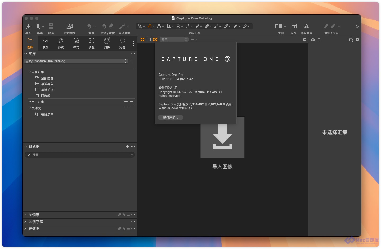Switch to the 图库 library tool tab

(x=30, y=43)
